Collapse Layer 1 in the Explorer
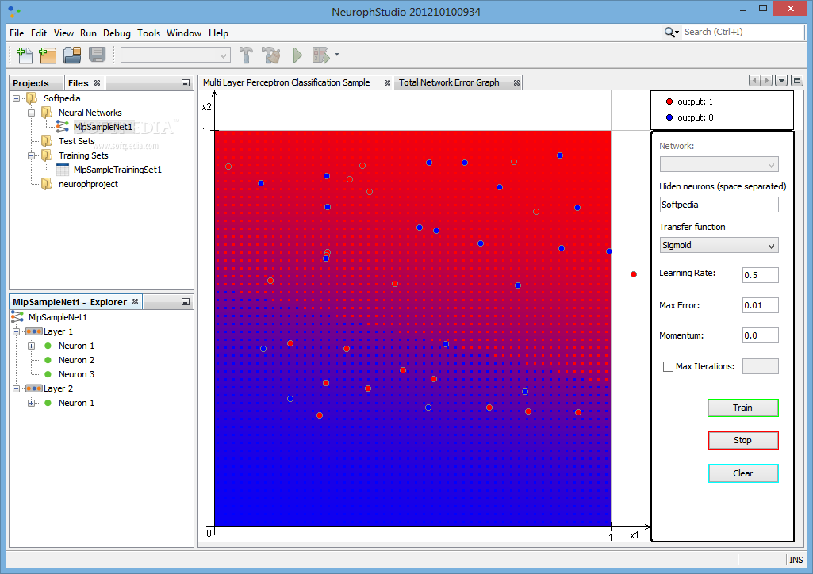The height and width of the screenshot is (574, 813). pyautogui.click(x=17, y=331)
